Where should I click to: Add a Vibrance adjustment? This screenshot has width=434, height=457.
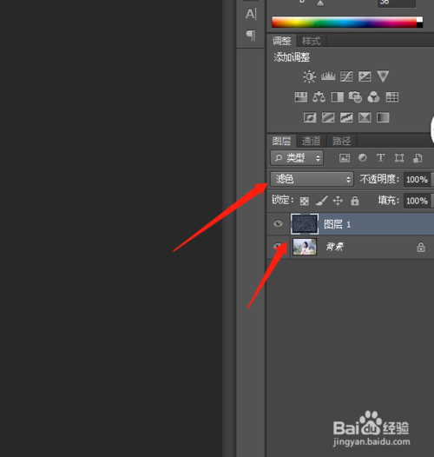tap(383, 76)
